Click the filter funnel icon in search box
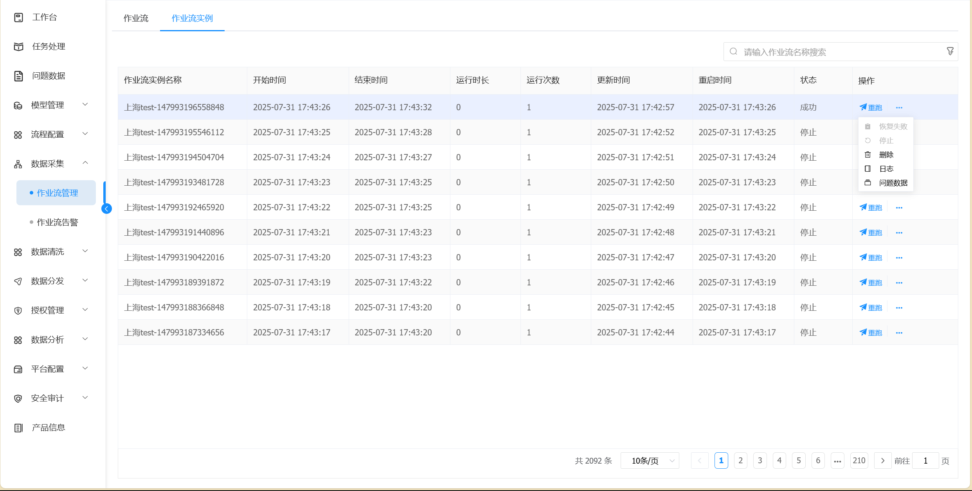The width and height of the screenshot is (972, 491). pyautogui.click(x=950, y=52)
